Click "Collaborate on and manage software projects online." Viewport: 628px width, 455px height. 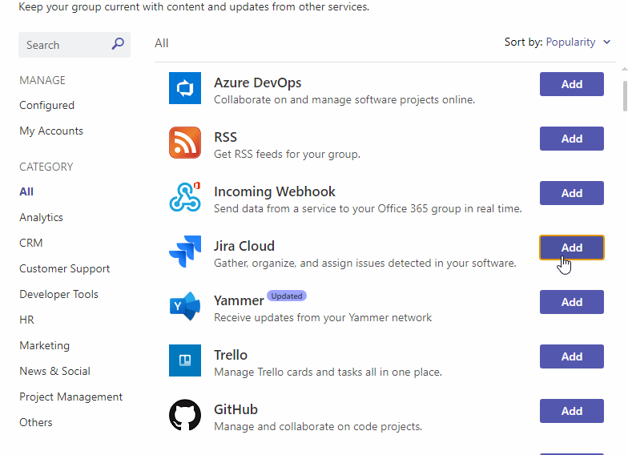tap(344, 99)
